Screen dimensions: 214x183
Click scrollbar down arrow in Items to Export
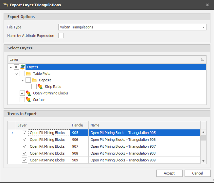pos(203,160)
